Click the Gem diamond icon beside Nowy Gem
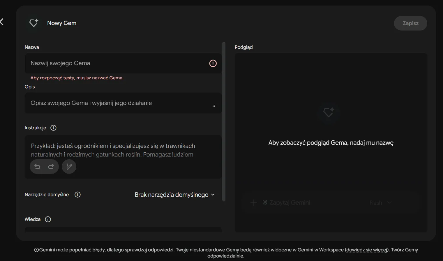Viewport: 443px width, 261px height. tap(34, 23)
